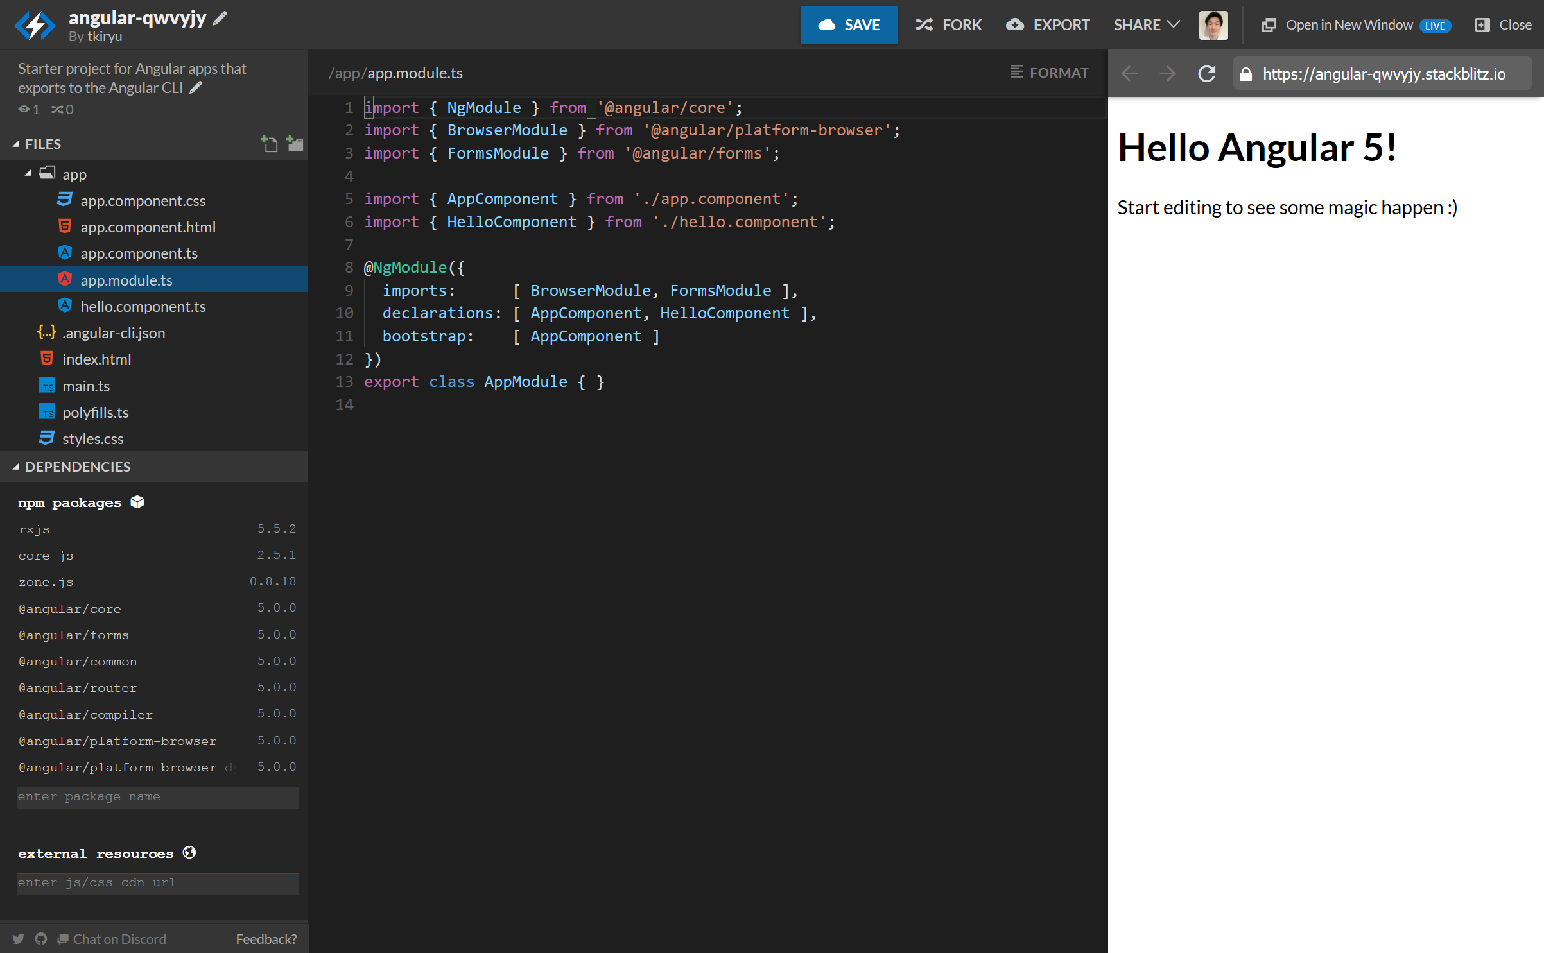Click the Feedback? link

click(x=266, y=938)
